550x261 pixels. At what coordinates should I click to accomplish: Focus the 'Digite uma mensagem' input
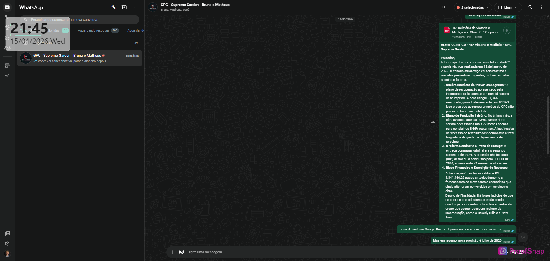(341, 252)
